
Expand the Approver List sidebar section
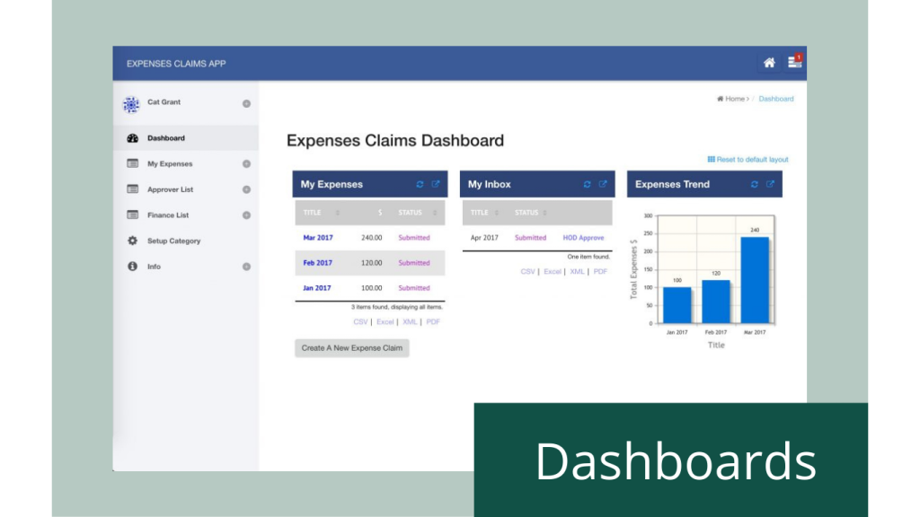[246, 190]
